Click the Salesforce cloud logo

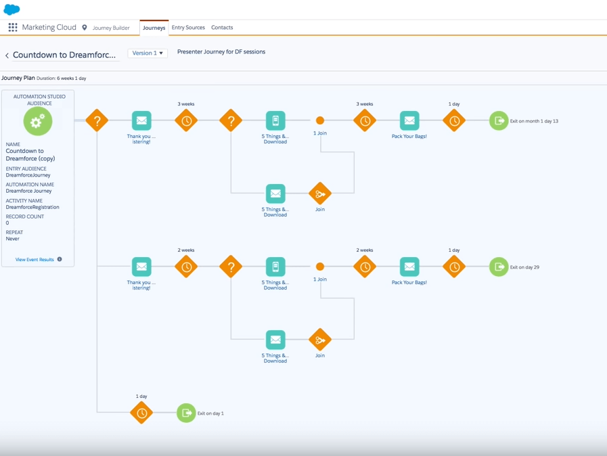pos(12,9)
